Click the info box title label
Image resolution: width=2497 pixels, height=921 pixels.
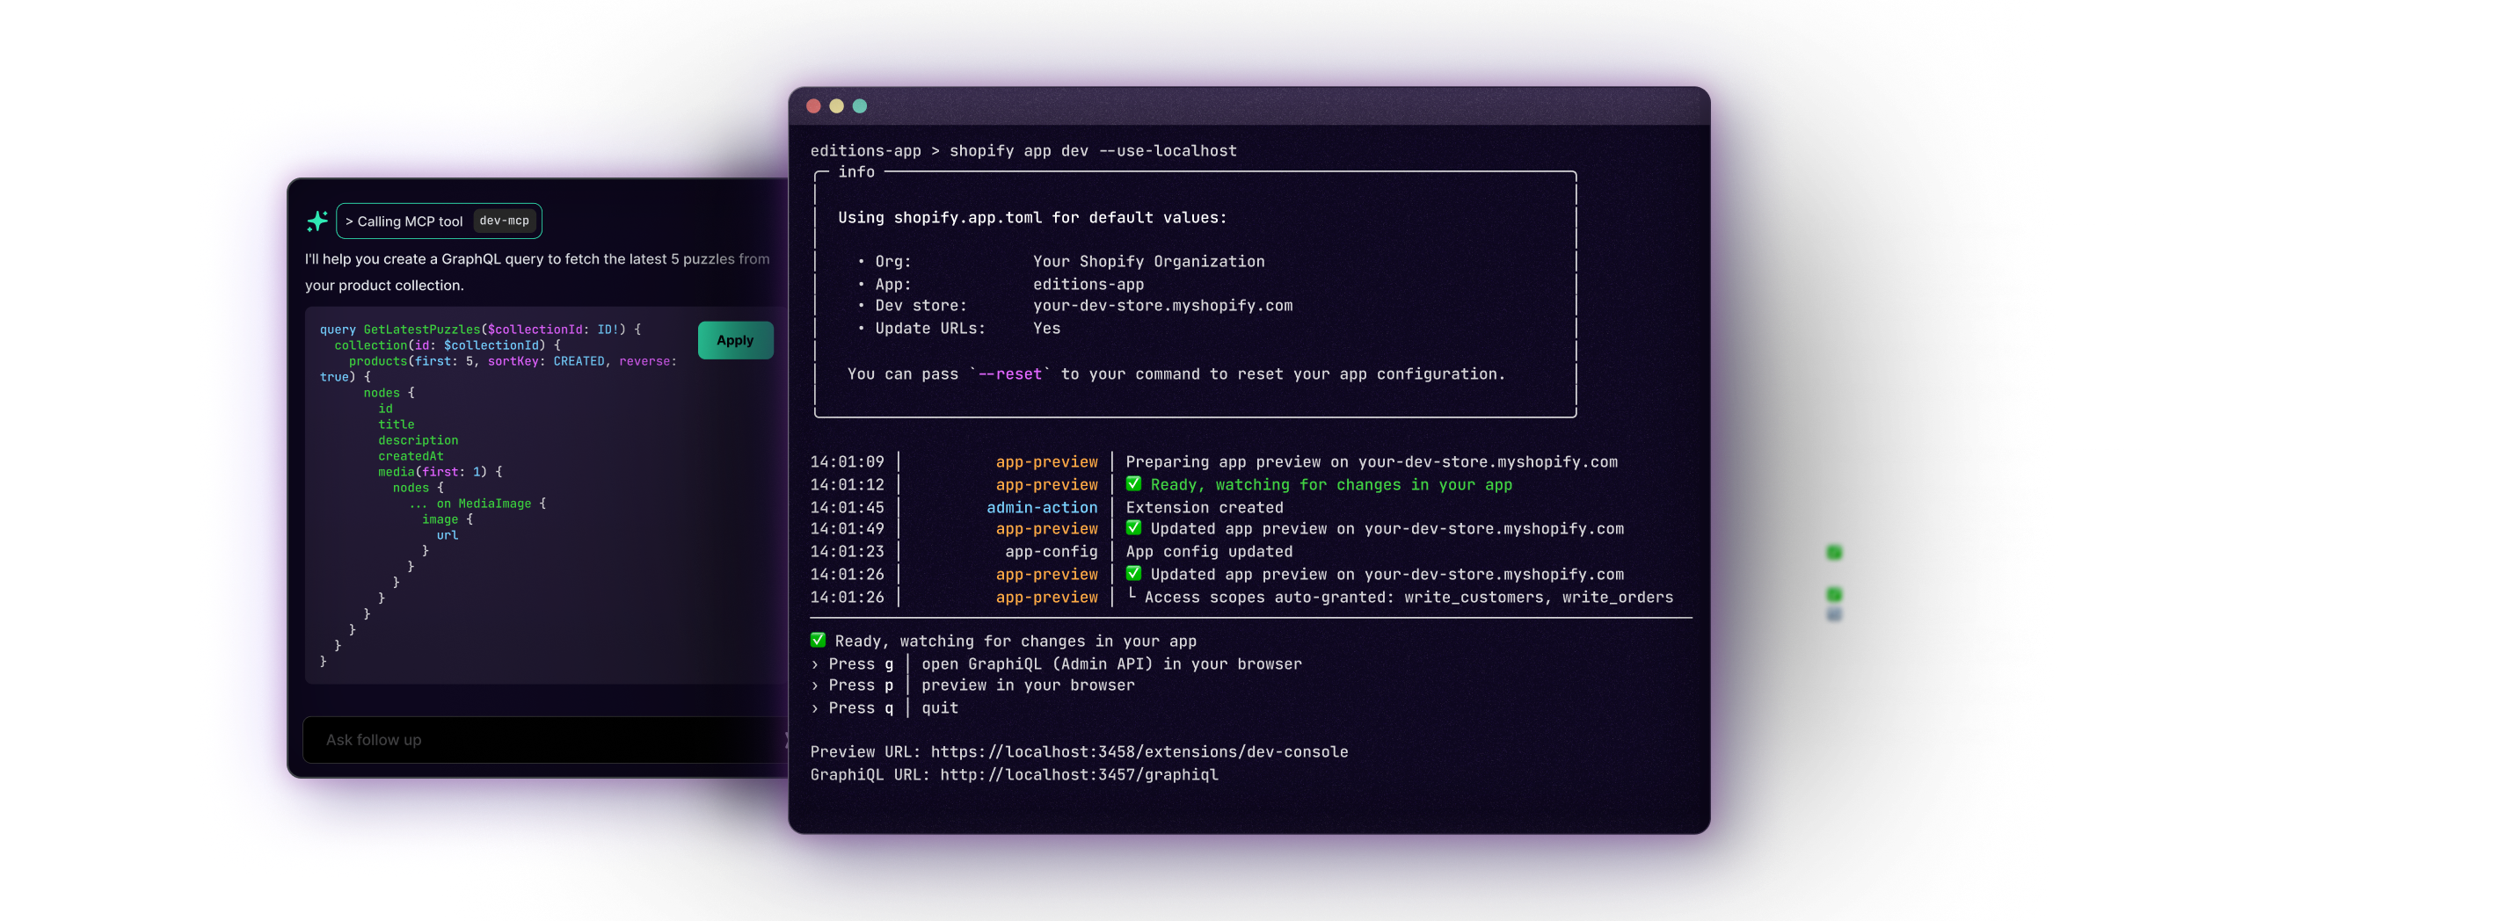[855, 171]
